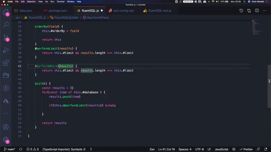This screenshot has width=271, height=152.
Task: Open the Run menu
Action: [x=52, y=2]
